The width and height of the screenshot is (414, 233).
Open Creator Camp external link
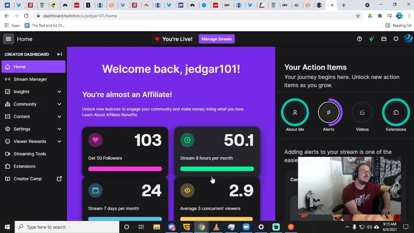tap(33, 179)
